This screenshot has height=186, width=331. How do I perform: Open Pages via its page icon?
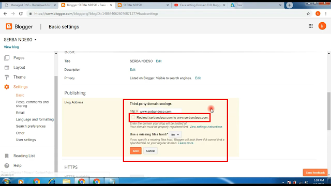[7, 58]
